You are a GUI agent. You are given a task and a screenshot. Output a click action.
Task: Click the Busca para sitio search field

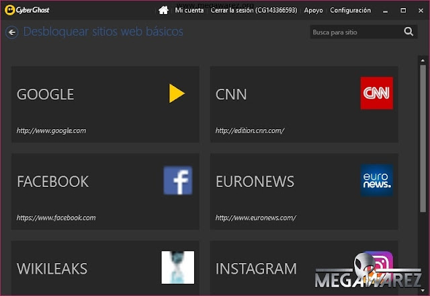pos(355,32)
